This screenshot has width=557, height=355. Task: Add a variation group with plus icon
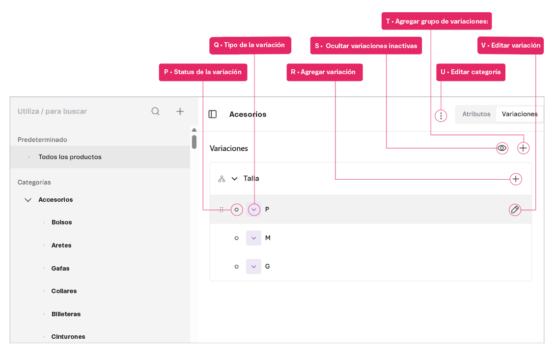click(x=523, y=148)
